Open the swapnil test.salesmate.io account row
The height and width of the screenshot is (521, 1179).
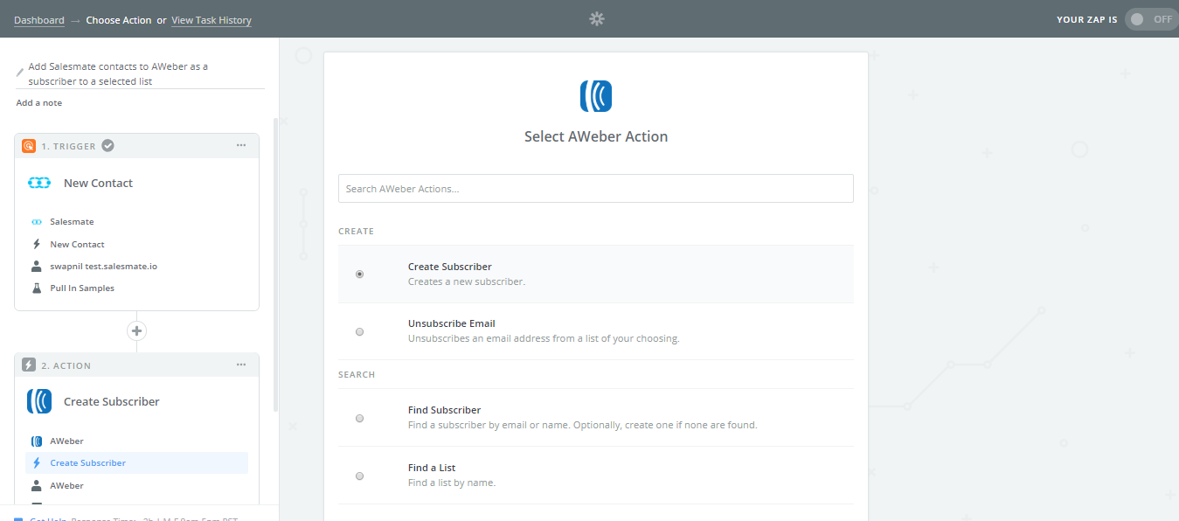coord(136,266)
